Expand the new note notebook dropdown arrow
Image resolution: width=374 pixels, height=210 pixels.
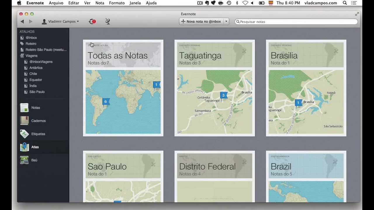tap(226, 22)
